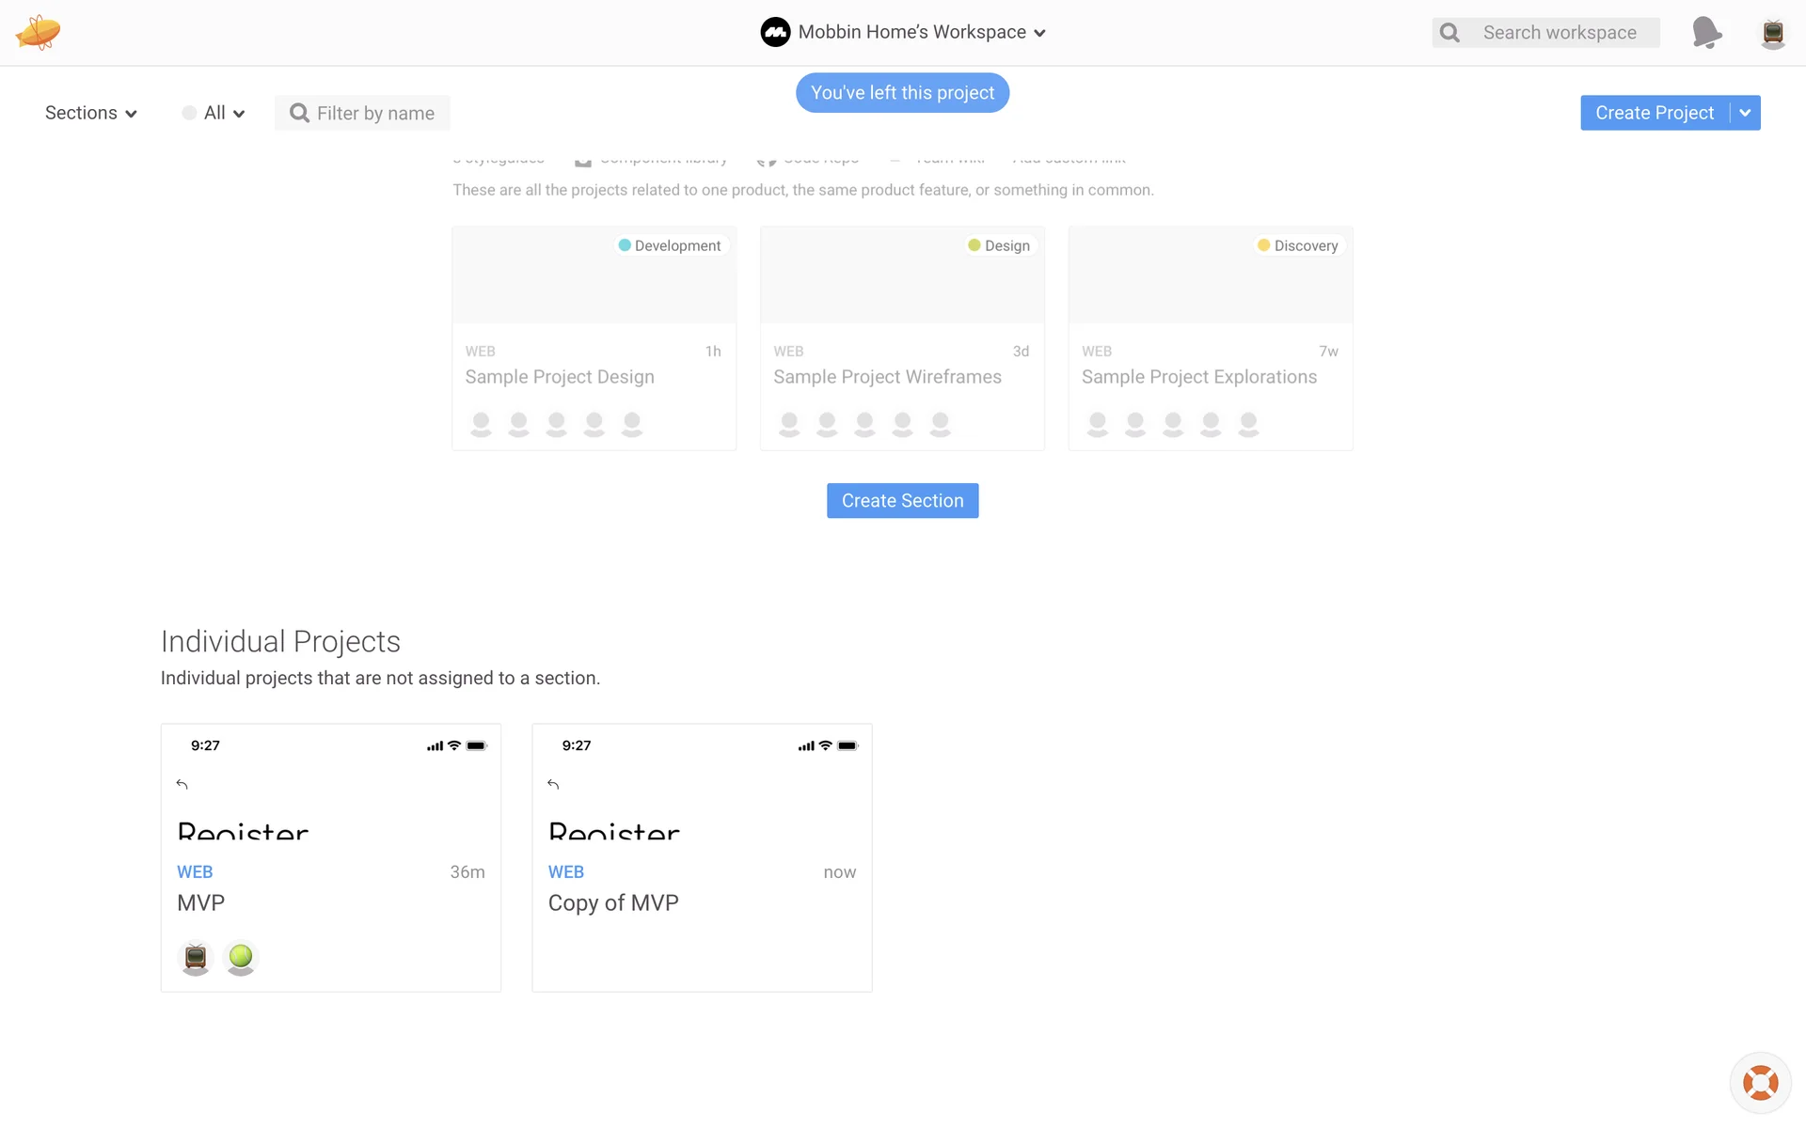
Task: Expand the Sections dropdown
Action: point(90,113)
